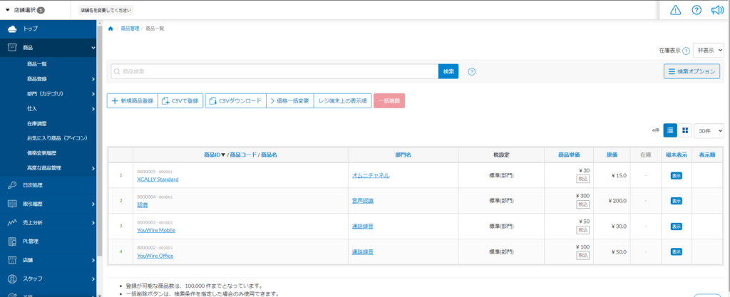Click CSVで登録 button
The image size is (730, 297).
pos(180,101)
